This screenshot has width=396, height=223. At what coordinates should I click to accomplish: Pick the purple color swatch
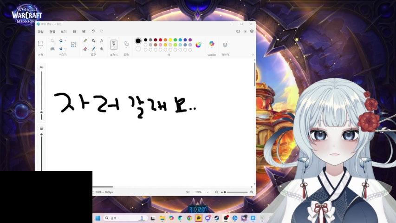[190, 40]
